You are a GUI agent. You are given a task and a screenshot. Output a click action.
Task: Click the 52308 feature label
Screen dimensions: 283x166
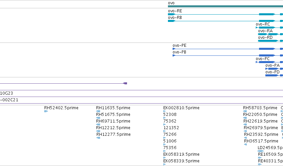(170, 115)
